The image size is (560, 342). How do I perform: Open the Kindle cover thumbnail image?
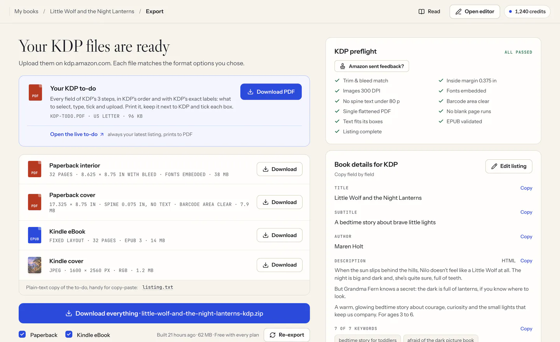tap(35, 265)
